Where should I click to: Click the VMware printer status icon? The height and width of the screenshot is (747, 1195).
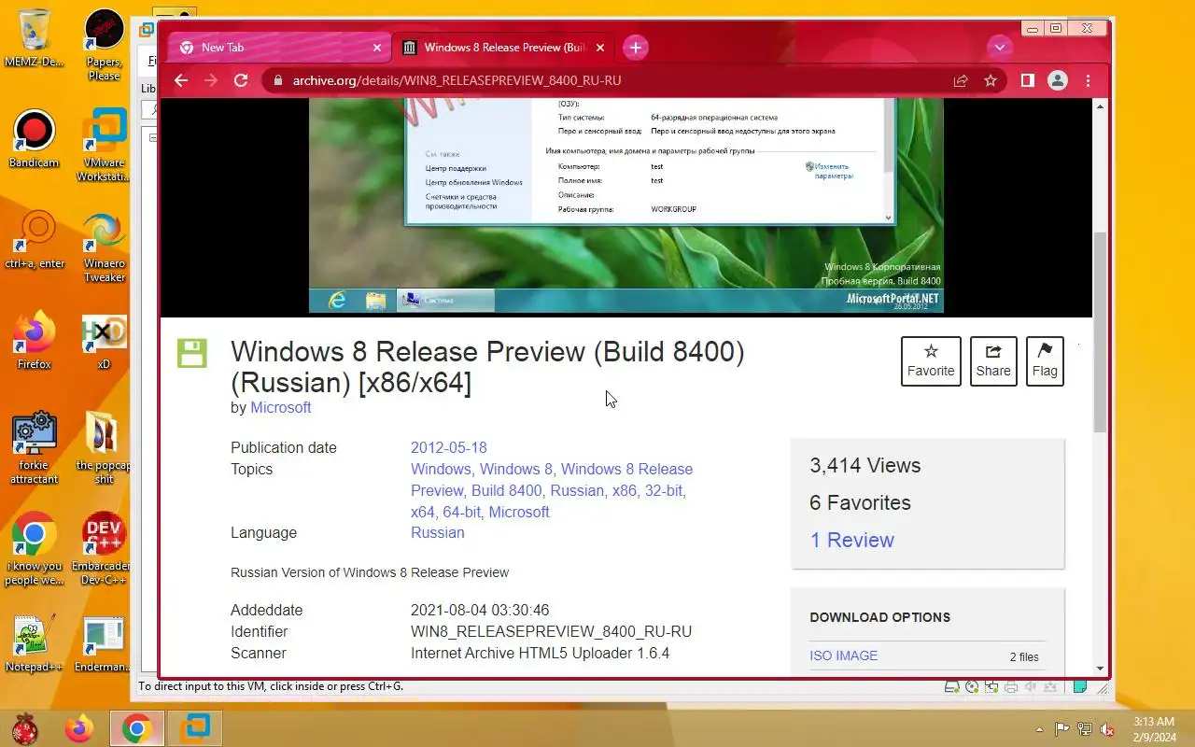(x=1011, y=687)
